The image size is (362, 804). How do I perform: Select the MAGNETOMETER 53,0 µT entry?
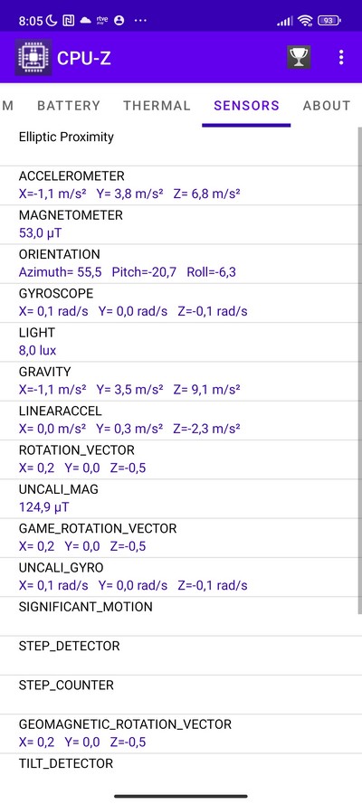pyautogui.click(x=179, y=224)
